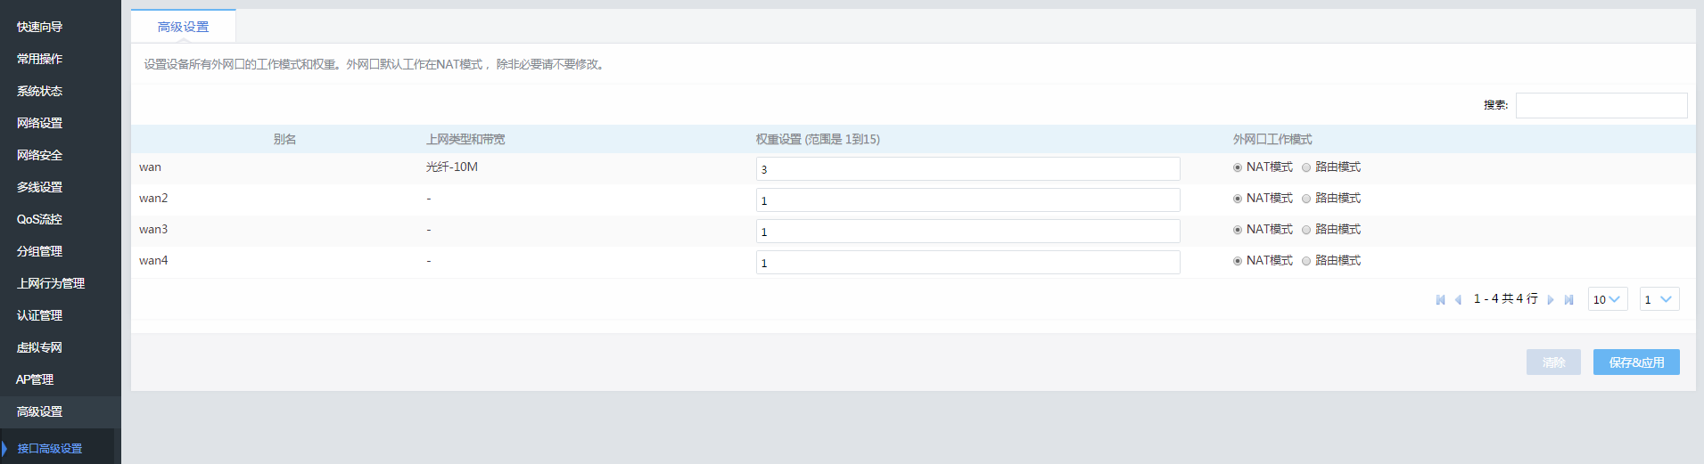Image resolution: width=1704 pixels, height=464 pixels.
Task: Focus the 搜索 search field
Action: click(x=1601, y=105)
